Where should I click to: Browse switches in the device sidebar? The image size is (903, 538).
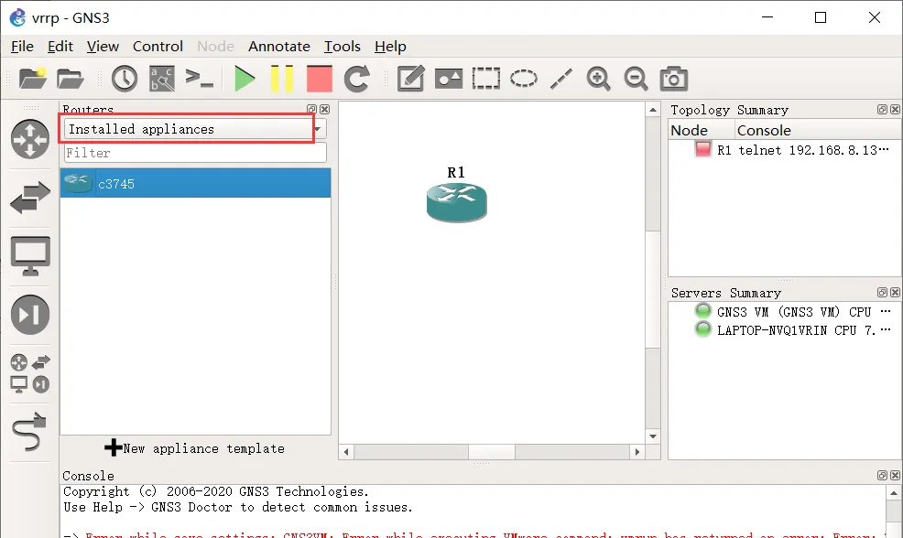(x=30, y=198)
